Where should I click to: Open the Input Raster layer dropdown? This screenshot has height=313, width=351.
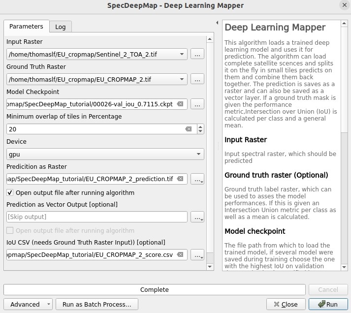point(96,54)
